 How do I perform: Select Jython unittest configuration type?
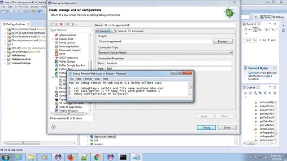pyautogui.click(x=67, y=35)
